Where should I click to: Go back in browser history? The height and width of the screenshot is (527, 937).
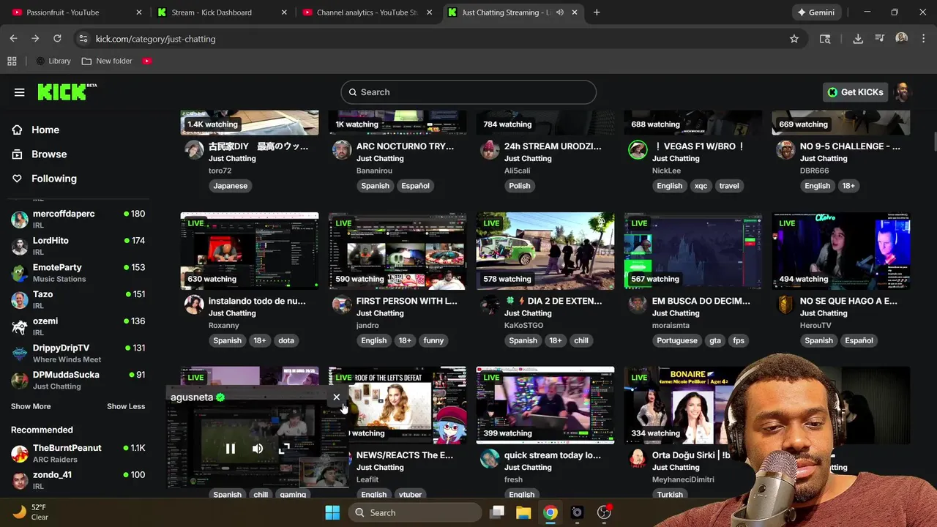(14, 39)
